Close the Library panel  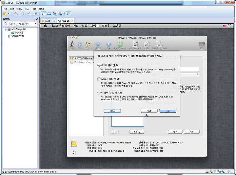[37, 19]
